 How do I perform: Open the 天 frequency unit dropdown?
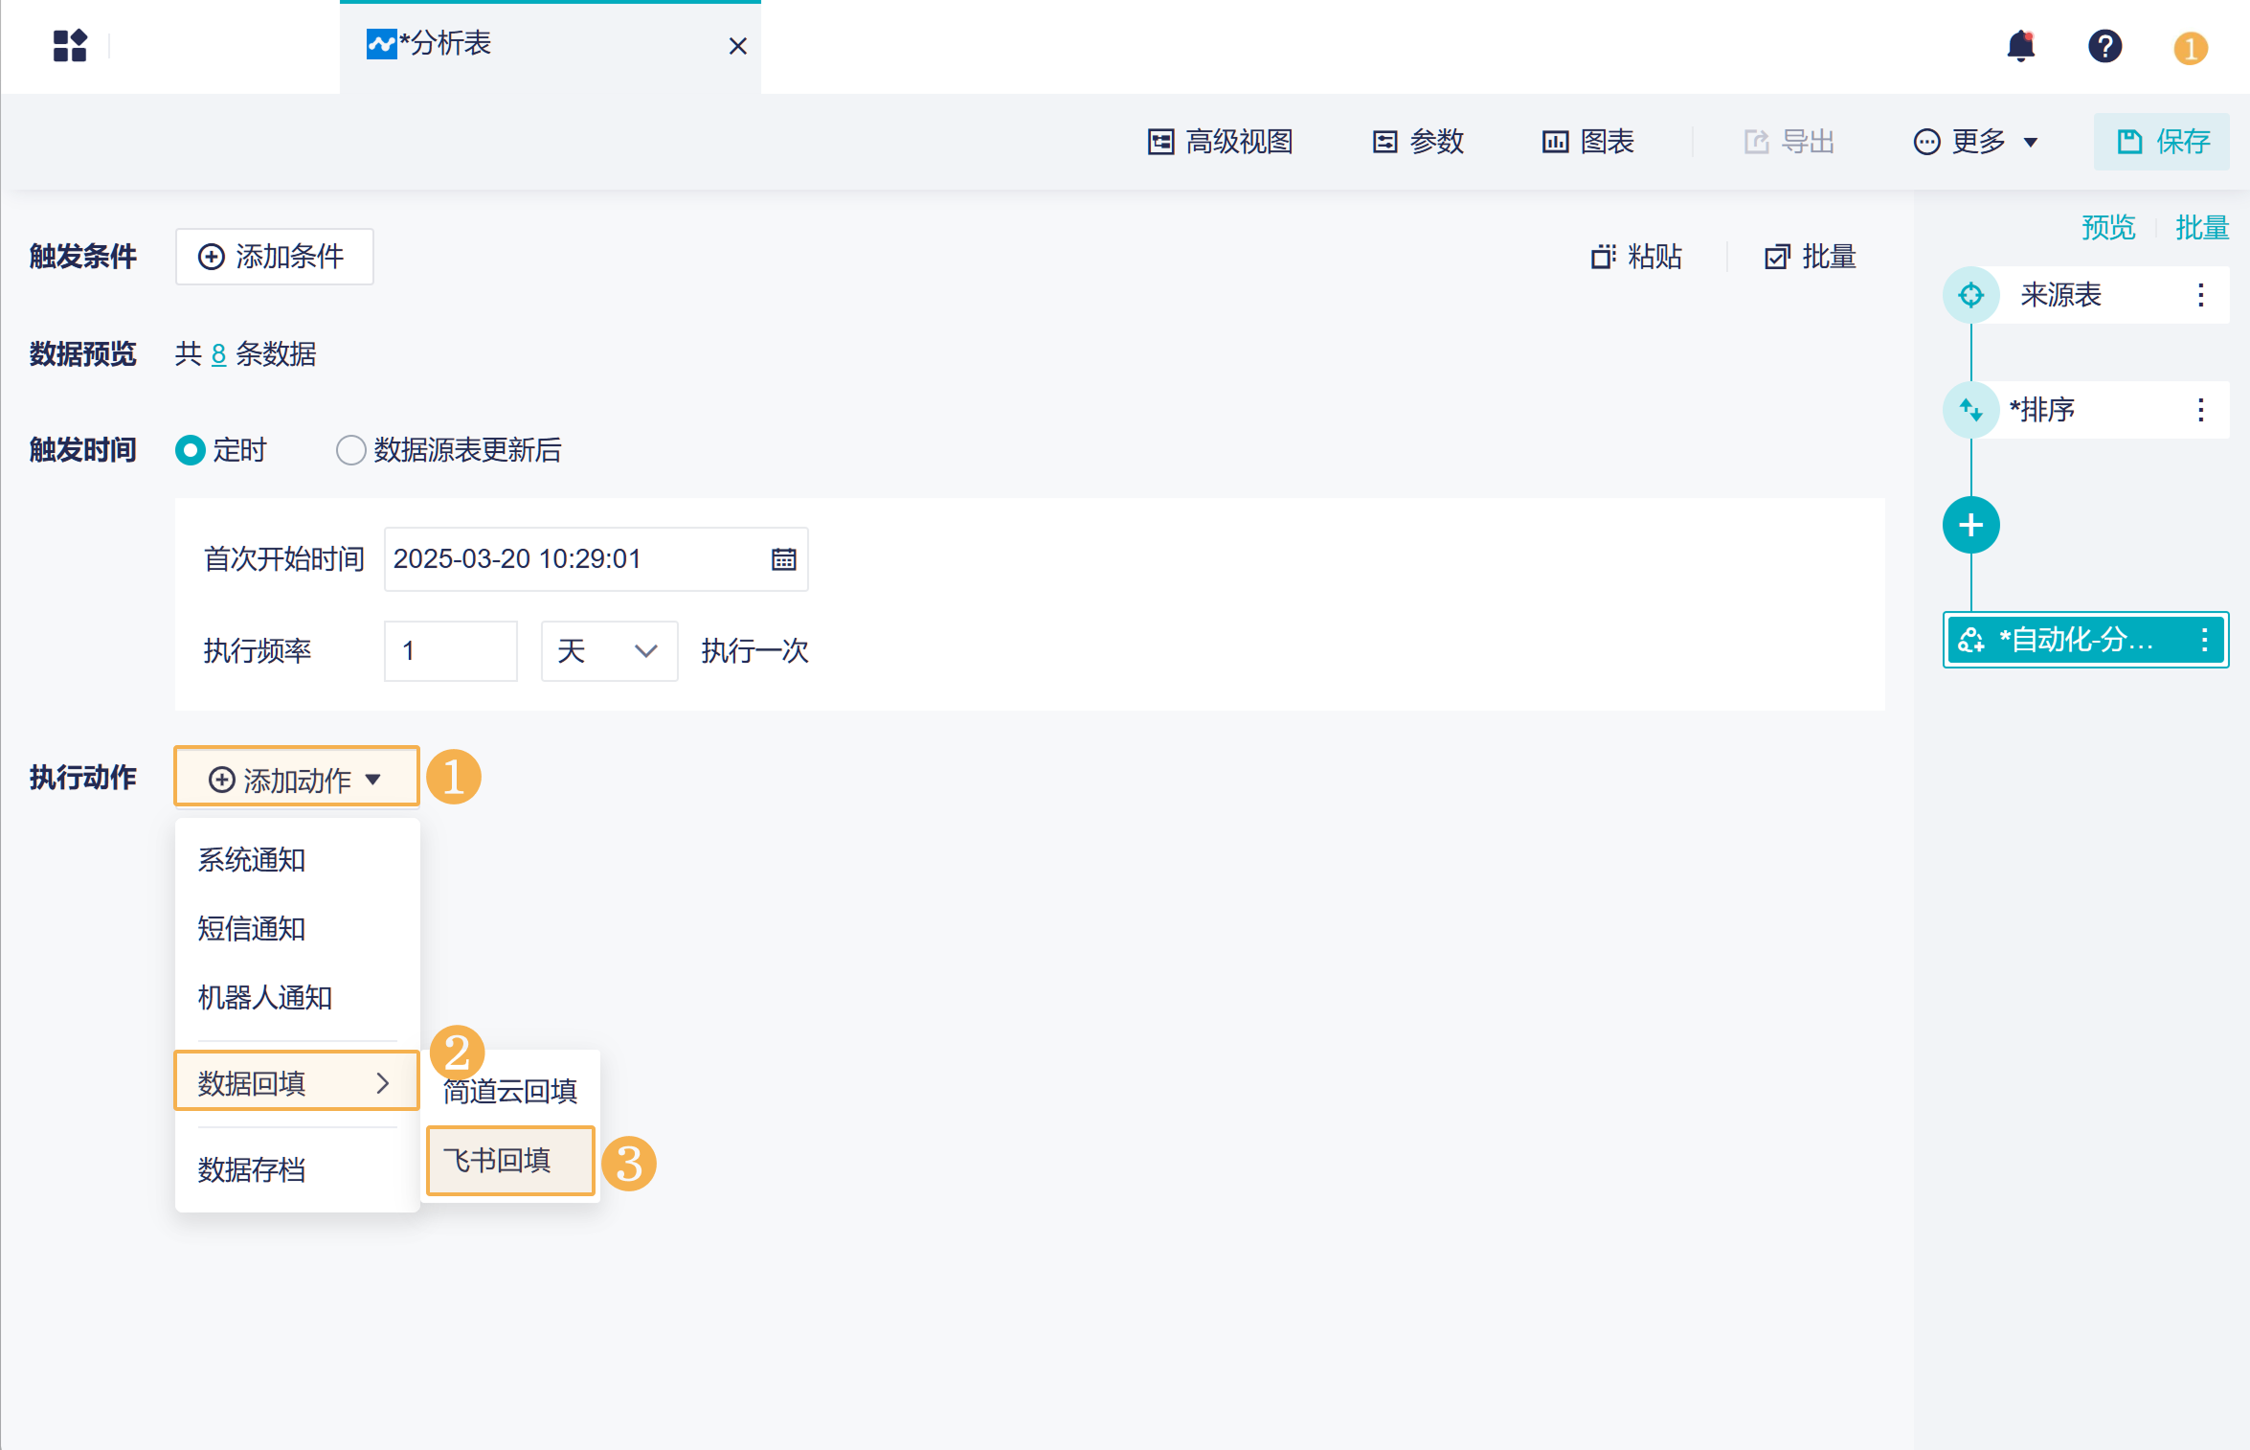[x=609, y=651]
